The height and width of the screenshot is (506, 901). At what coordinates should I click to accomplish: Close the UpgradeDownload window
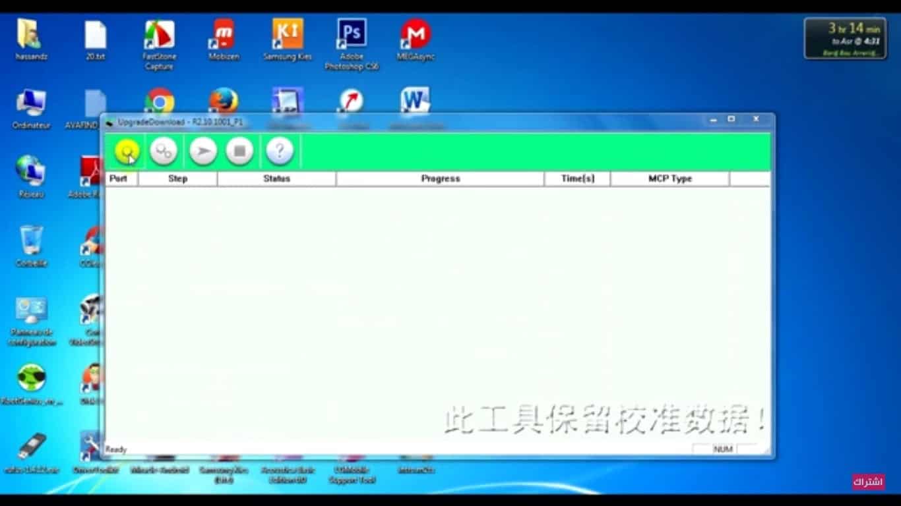point(756,120)
